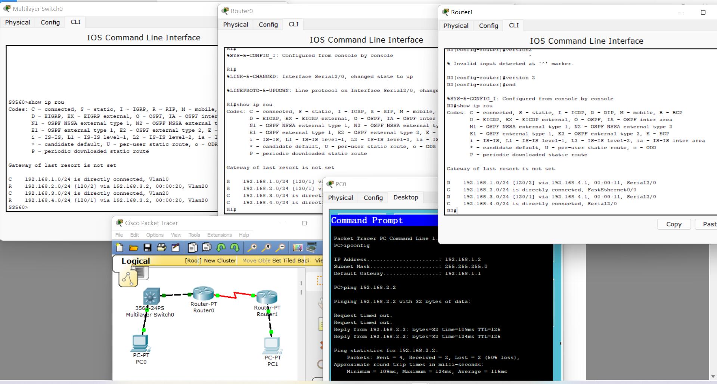Select the Multilayer Switch0 device in topology
The image size is (717, 384).
coord(151,297)
